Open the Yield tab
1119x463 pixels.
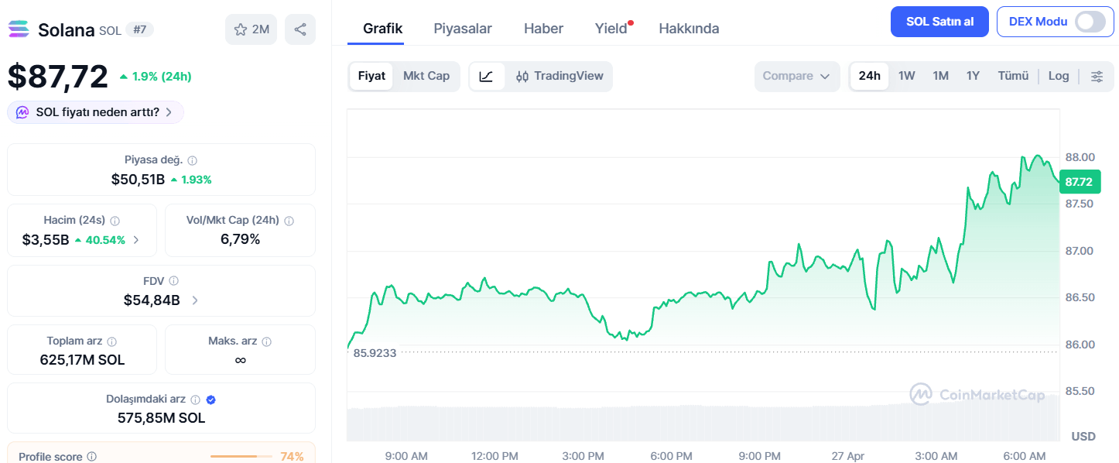(x=611, y=29)
